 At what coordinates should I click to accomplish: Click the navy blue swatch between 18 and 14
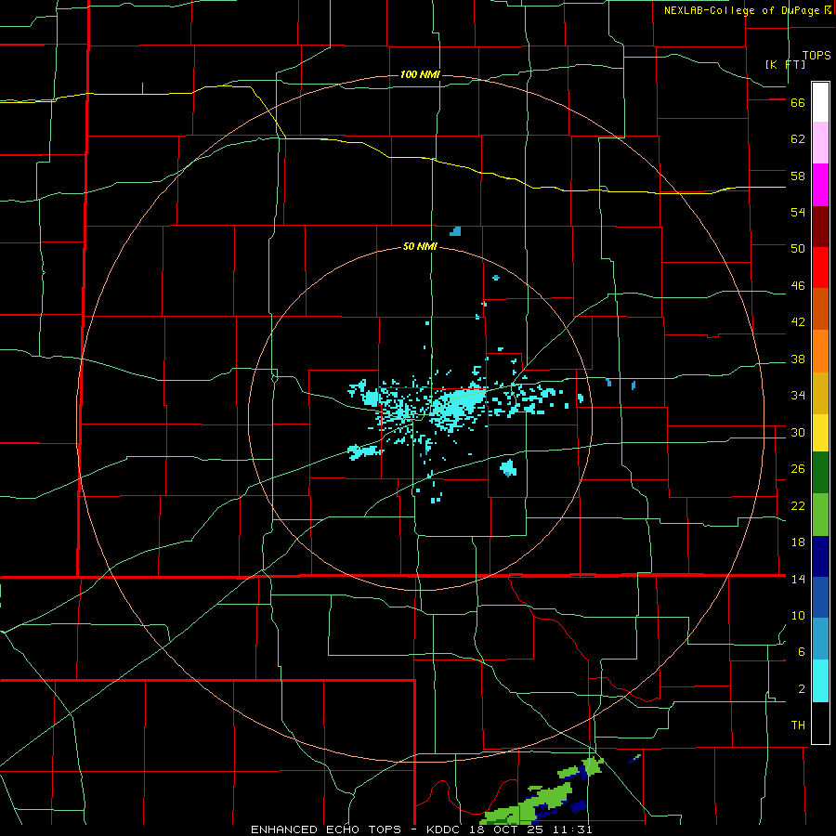(x=820, y=556)
